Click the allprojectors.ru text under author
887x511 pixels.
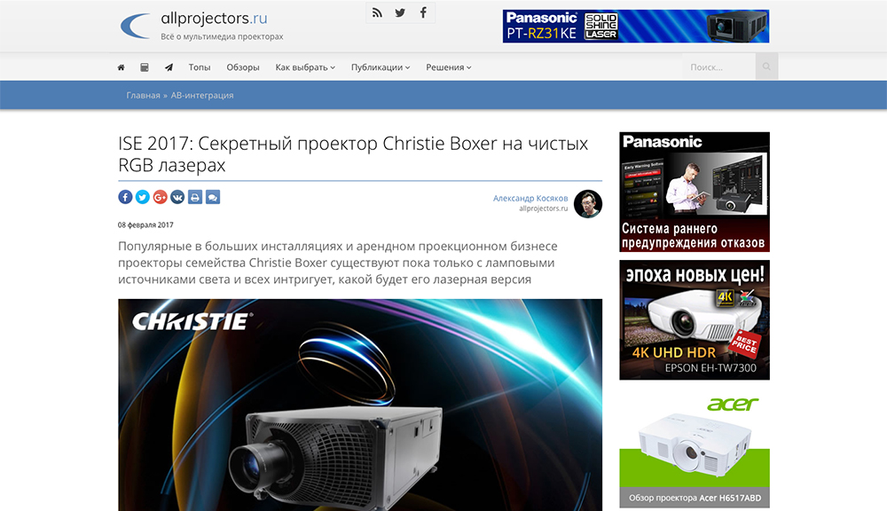[543, 208]
